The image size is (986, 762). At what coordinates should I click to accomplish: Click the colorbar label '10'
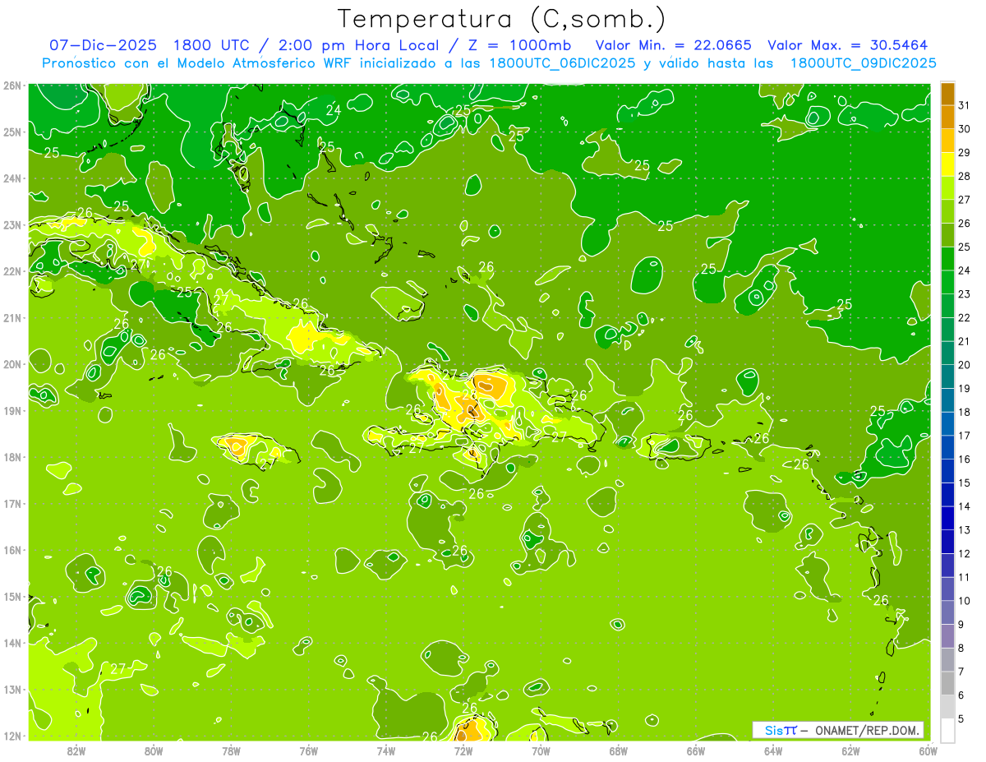964,601
